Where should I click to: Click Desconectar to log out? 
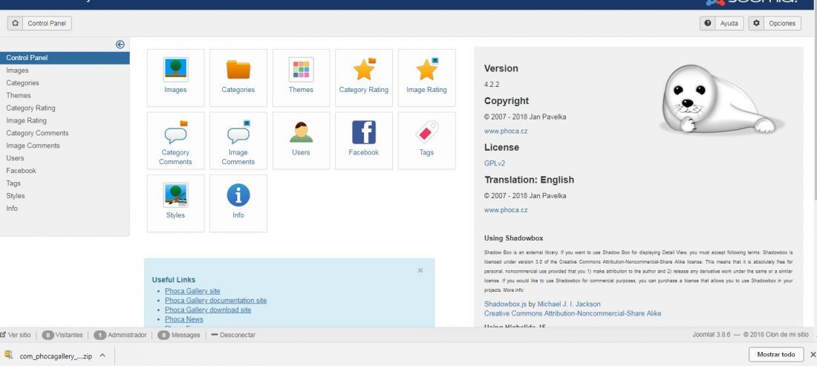pyautogui.click(x=233, y=335)
